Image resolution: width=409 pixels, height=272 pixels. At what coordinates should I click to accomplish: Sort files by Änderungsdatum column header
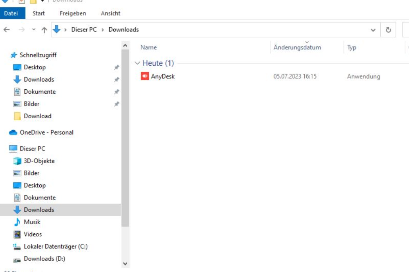(x=297, y=47)
